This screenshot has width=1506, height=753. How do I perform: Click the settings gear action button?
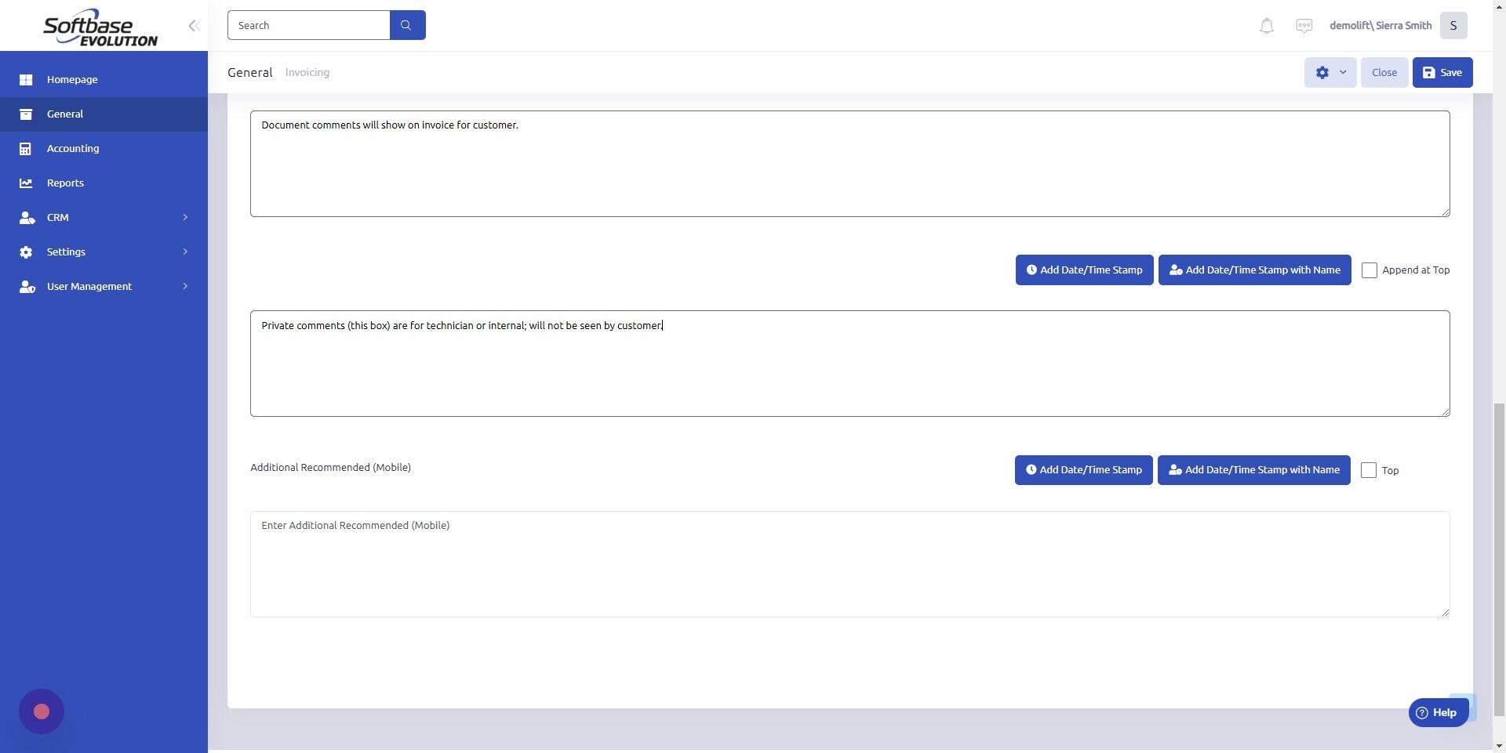pos(1322,72)
